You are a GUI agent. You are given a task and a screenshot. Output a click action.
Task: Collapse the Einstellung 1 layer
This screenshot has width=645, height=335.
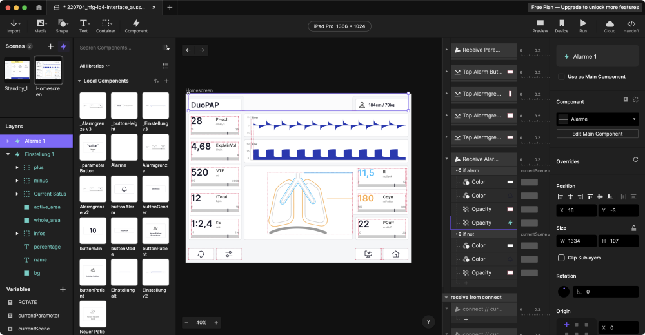(8, 154)
